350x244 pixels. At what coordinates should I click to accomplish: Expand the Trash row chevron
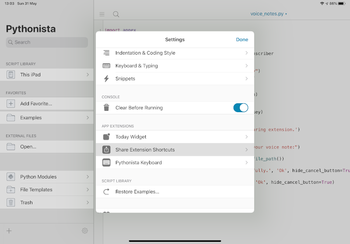88,203
